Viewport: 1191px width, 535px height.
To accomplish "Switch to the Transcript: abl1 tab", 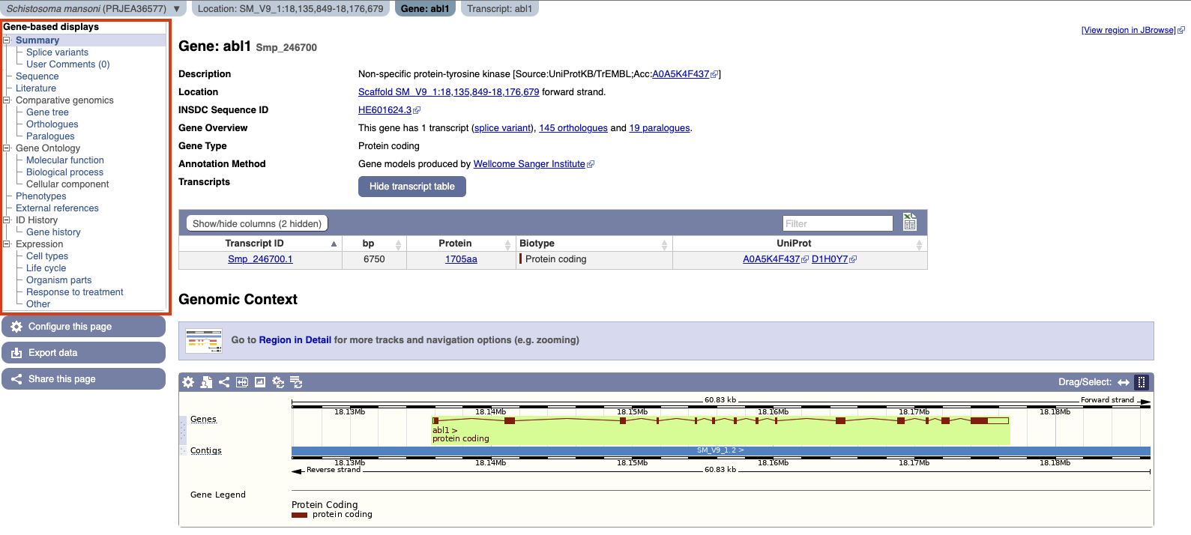I will (x=499, y=9).
